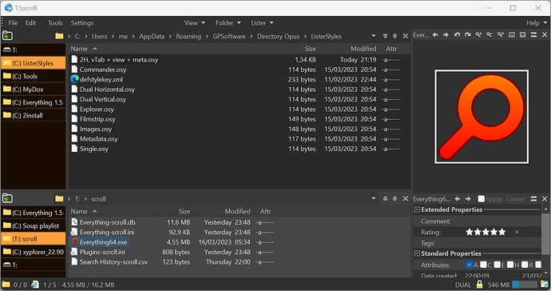Click the swap panes diamond icon in bottom pane

pos(394,198)
